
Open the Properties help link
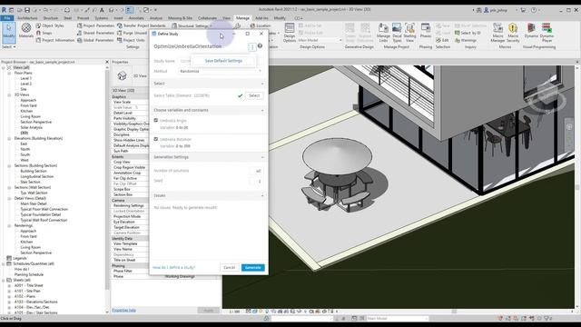click(123, 311)
